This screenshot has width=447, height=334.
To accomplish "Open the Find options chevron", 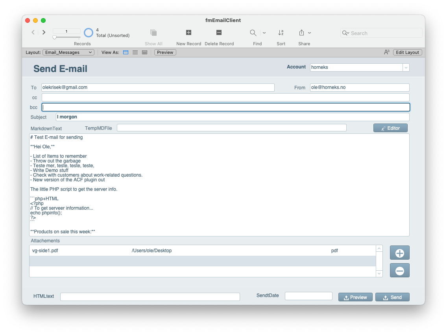I will 264,33.
